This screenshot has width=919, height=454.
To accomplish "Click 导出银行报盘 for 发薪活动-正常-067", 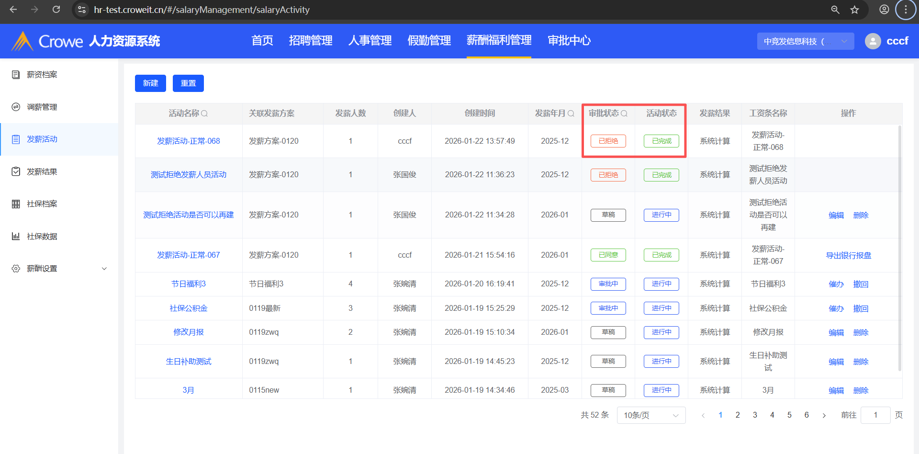I will tap(848, 255).
